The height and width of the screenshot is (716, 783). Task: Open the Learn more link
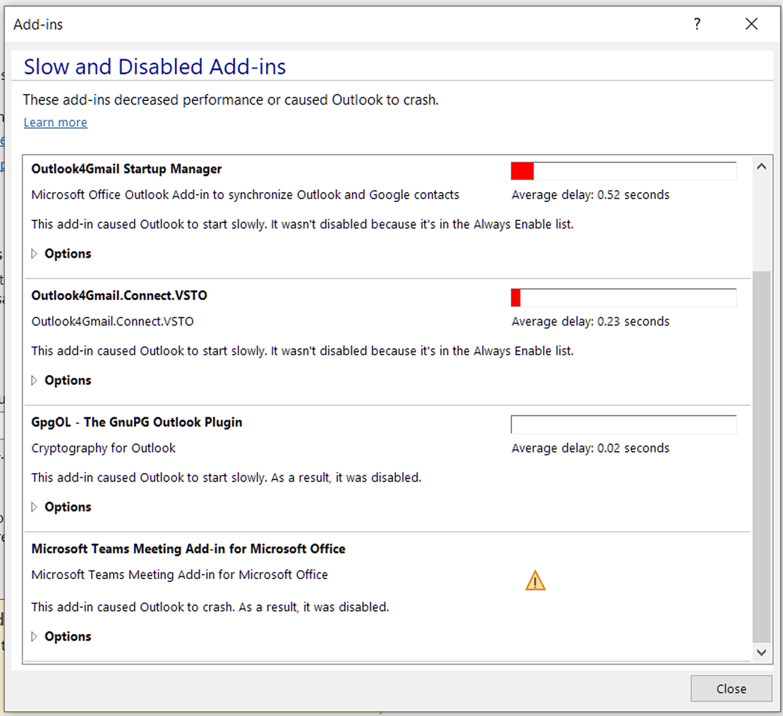[55, 122]
